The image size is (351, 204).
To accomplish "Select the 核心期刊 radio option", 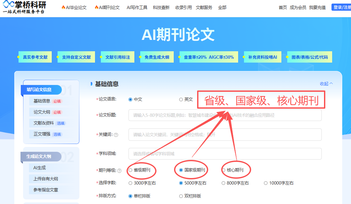I will coord(233,170).
